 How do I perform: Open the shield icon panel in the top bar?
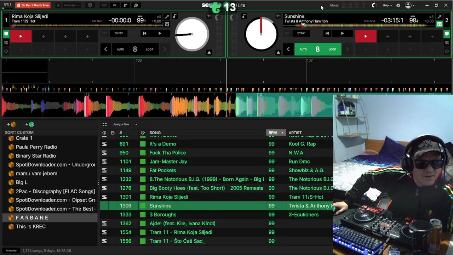pos(90,5)
